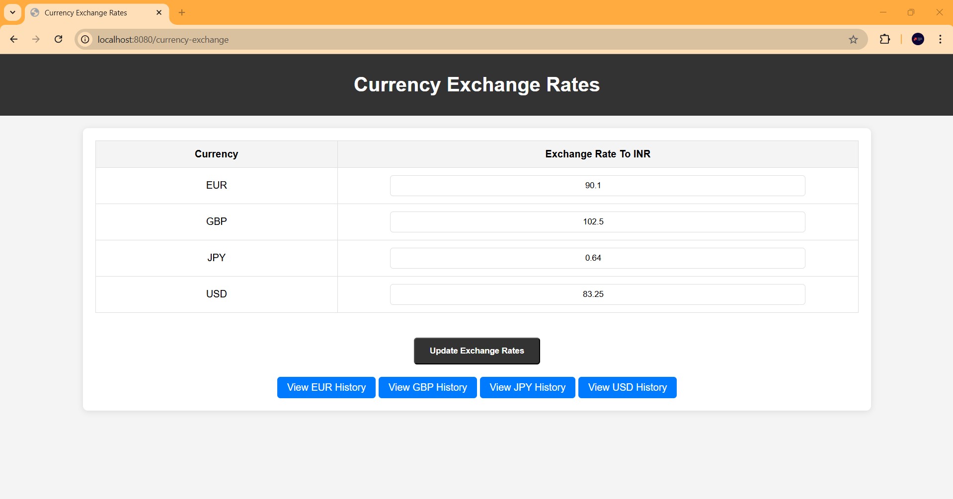
Task: Click the USD currency cell
Action: pos(217,294)
